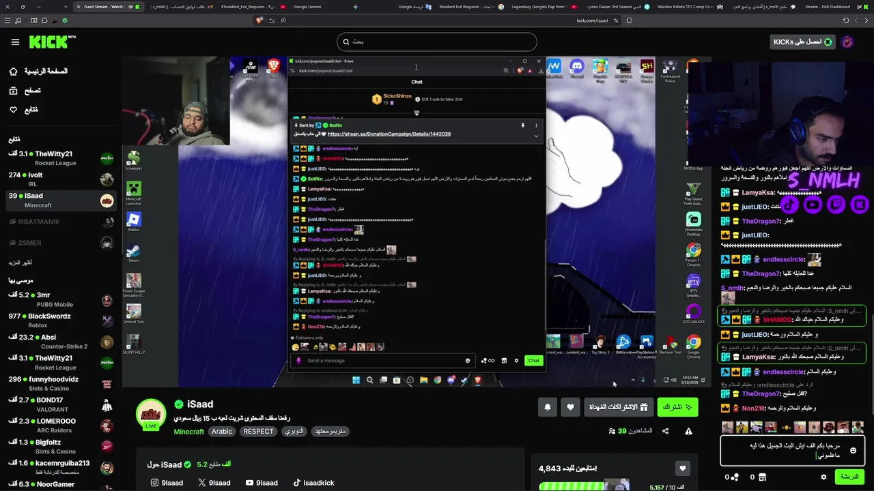Open ivolt IRL channel
The width and height of the screenshot is (874, 491).
61,179
